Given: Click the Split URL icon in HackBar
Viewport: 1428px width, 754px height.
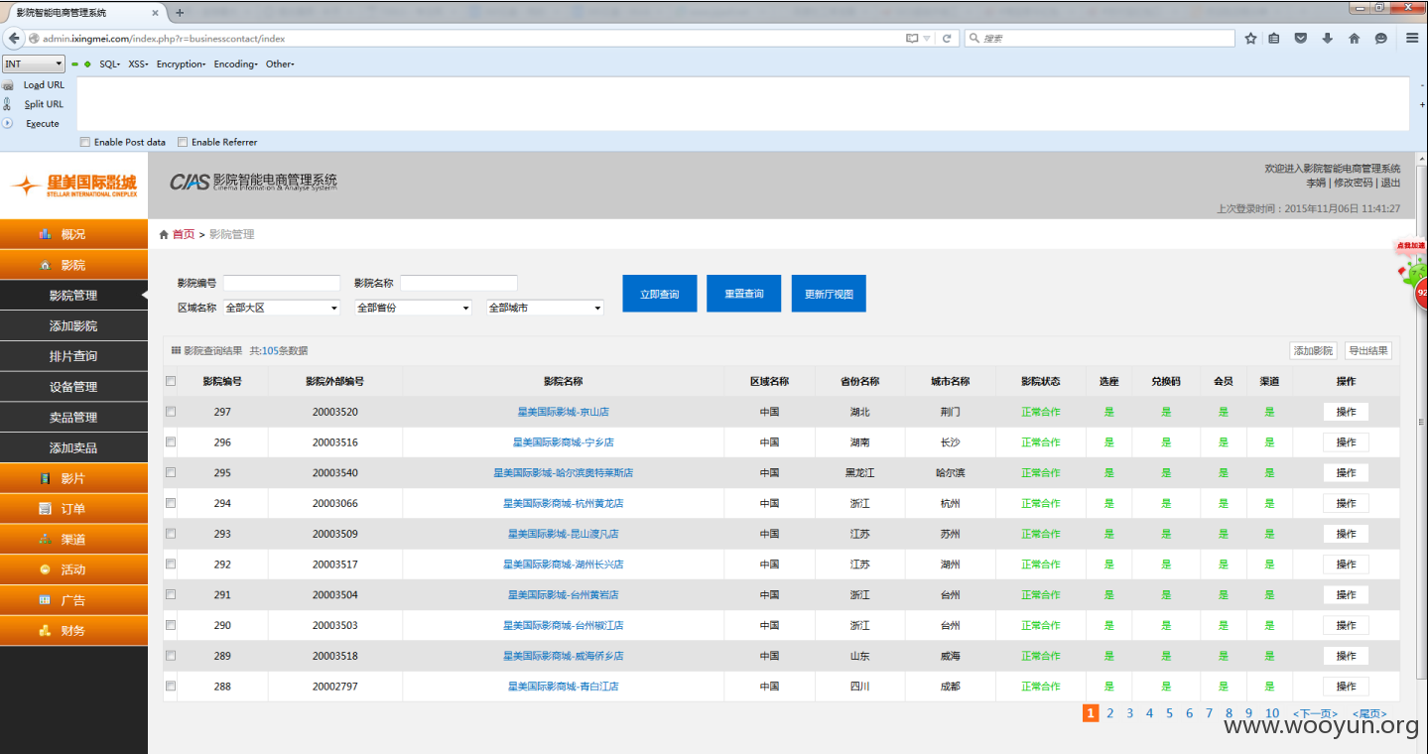Looking at the screenshot, I should click(8, 104).
